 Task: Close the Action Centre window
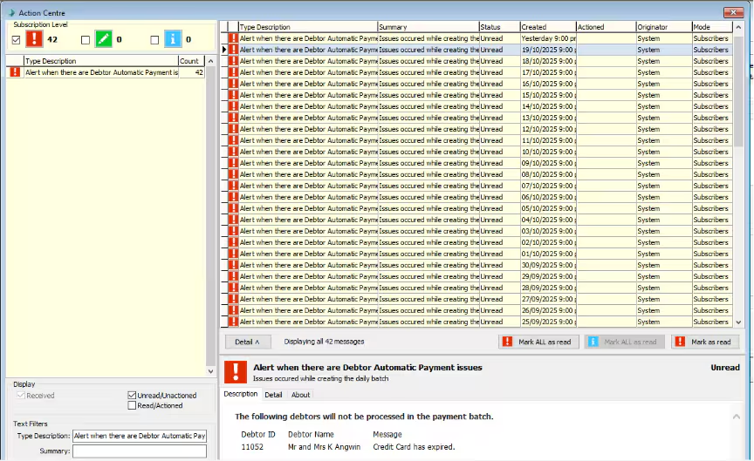[733, 12]
